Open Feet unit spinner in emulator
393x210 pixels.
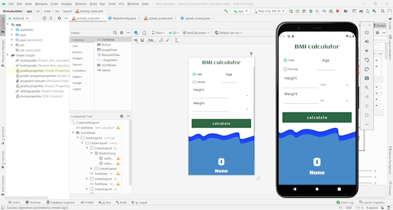pyautogui.click(x=335, y=85)
